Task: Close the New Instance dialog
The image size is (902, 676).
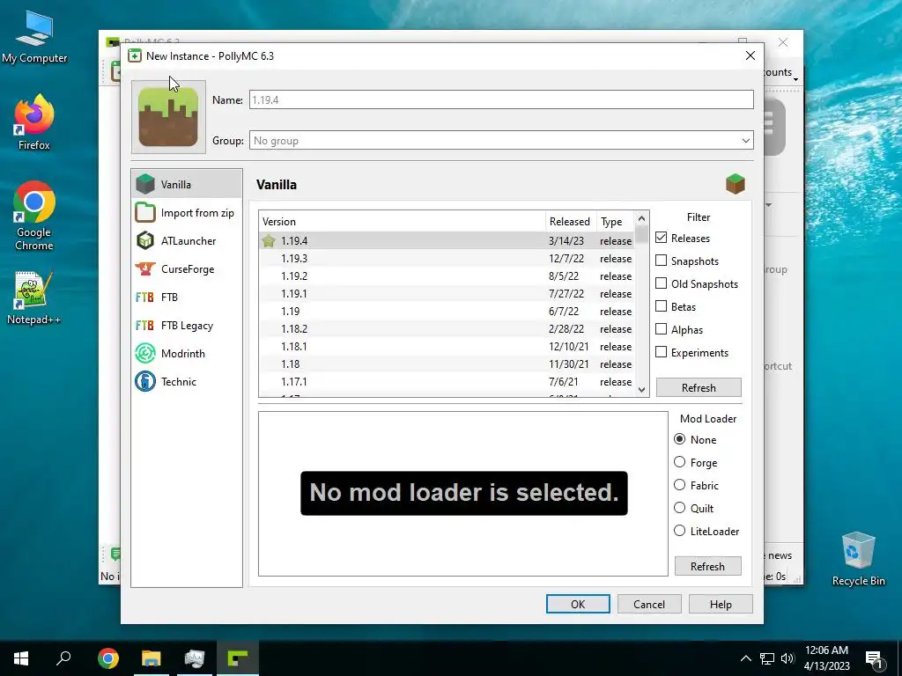Action: [x=750, y=55]
